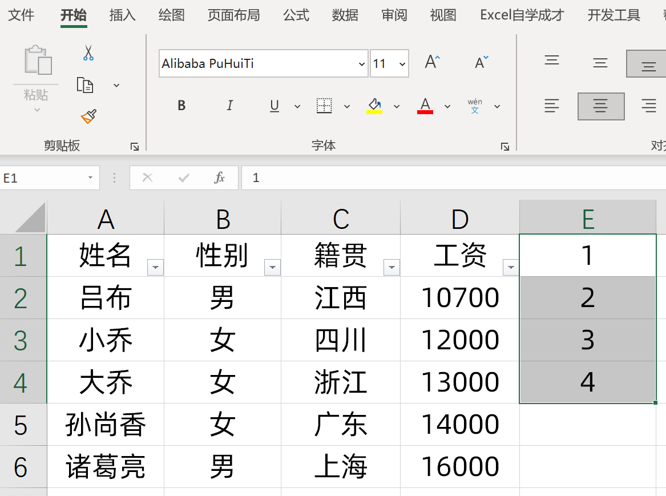Cancel formula entry with X icon

pos(147,178)
